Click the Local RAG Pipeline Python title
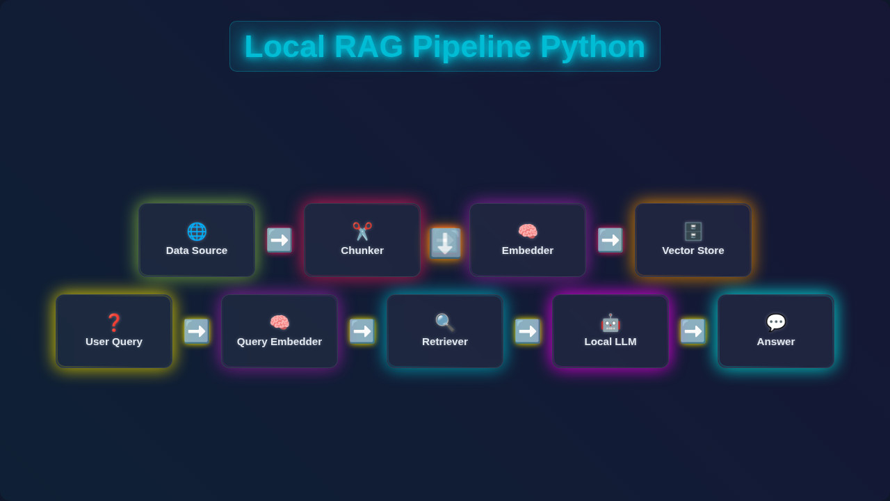Screen dimensions: 890x501 [x=444, y=46]
